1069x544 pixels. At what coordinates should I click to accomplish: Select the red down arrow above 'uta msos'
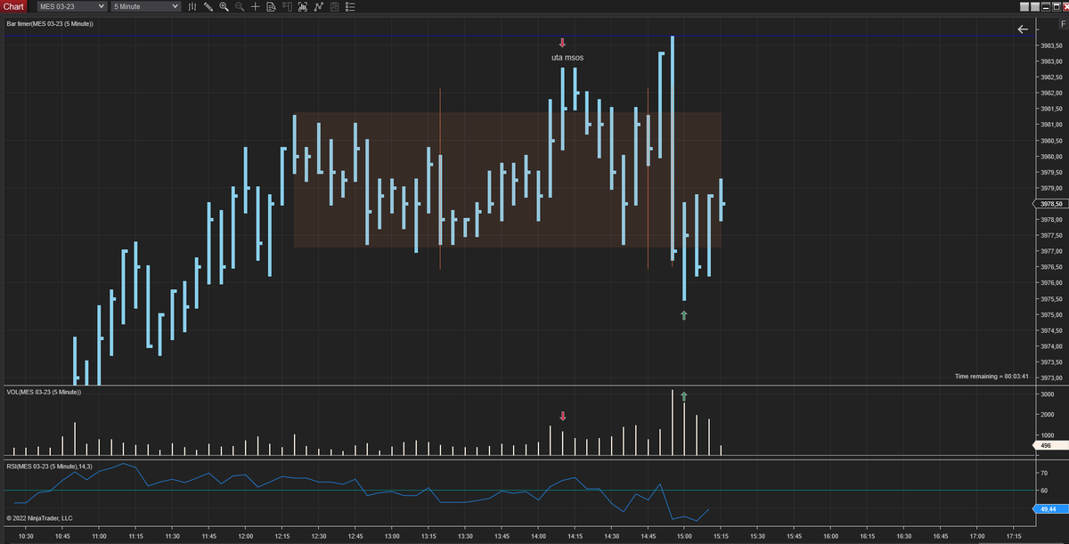click(562, 43)
